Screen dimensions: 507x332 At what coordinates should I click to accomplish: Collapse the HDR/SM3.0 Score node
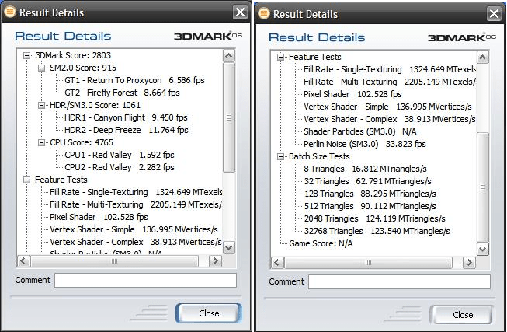(42, 105)
